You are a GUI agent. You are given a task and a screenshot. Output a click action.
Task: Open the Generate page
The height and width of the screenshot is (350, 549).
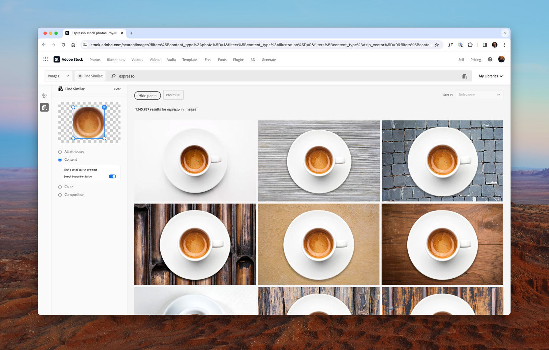click(269, 60)
